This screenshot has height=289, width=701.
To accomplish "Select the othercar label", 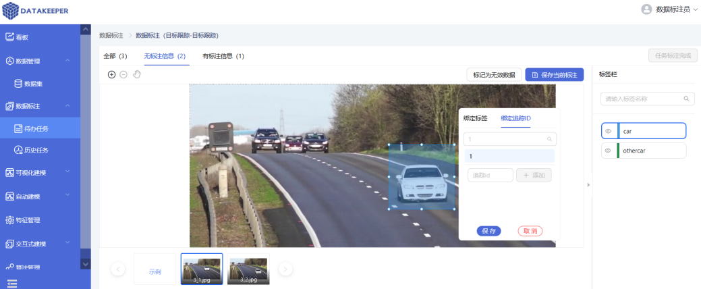I will [x=644, y=151].
